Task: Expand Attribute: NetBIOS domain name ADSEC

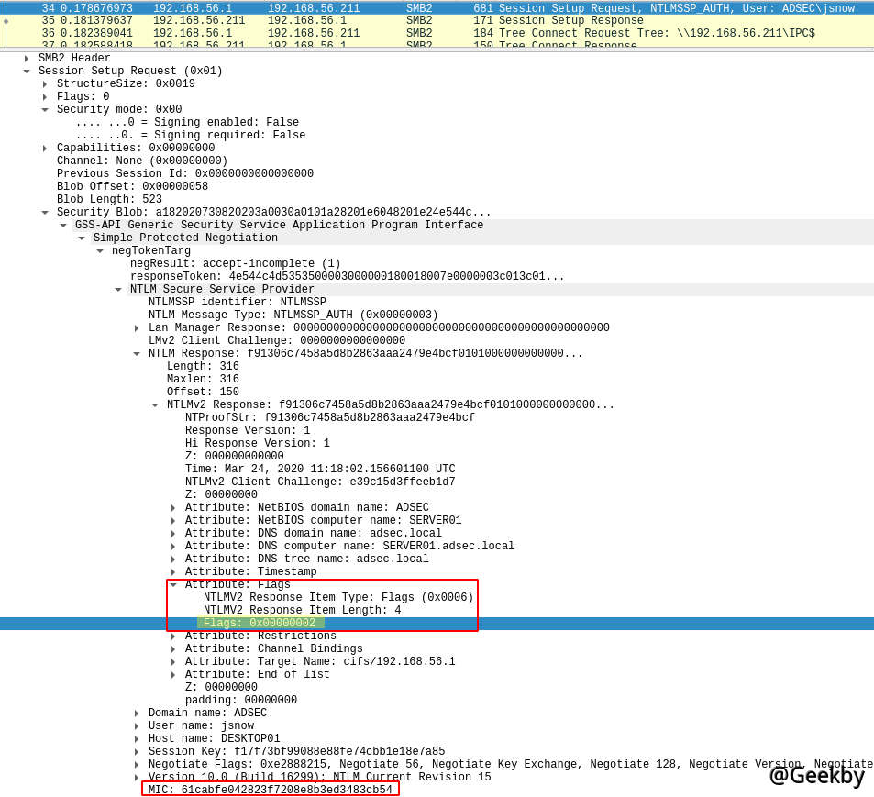Action: click(172, 507)
